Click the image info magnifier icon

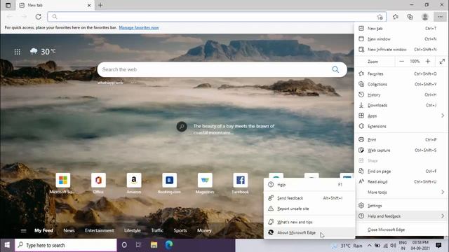[x=182, y=126]
